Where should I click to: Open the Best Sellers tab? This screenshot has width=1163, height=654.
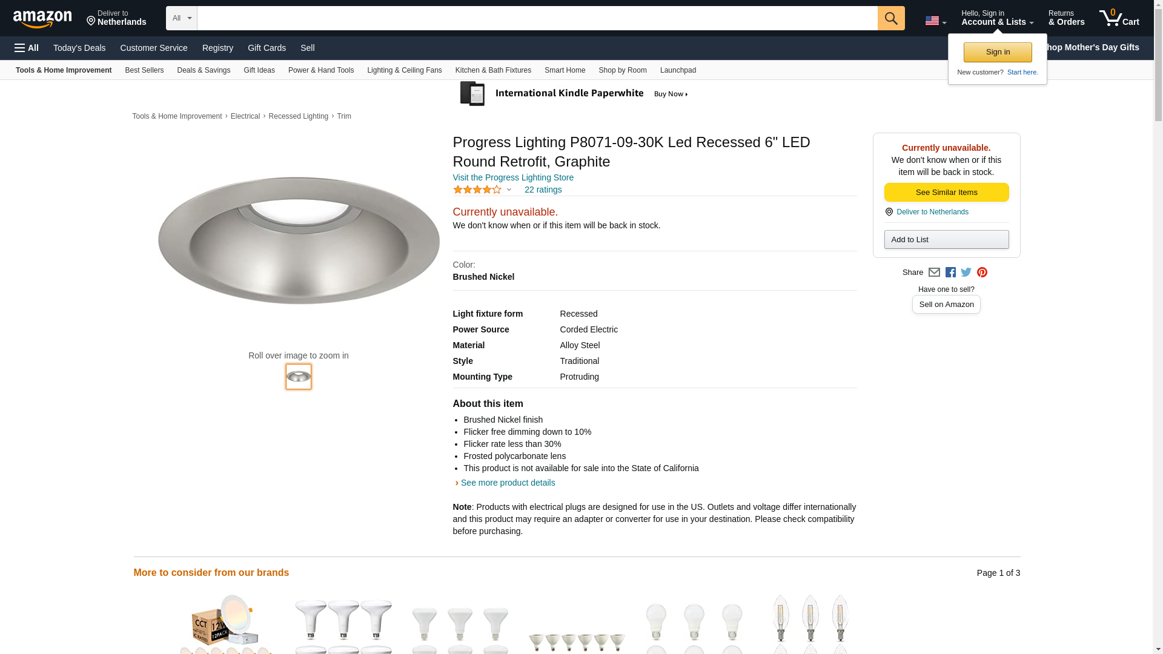coord(144,70)
